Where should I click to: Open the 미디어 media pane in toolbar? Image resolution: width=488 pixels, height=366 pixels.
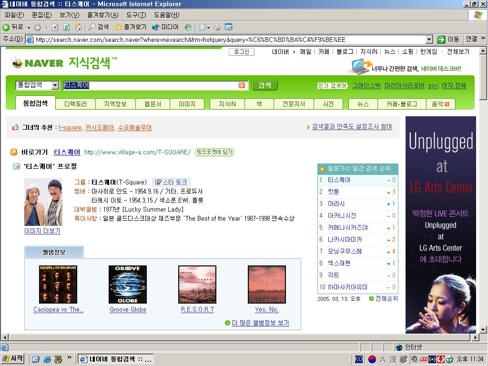tap(165, 27)
